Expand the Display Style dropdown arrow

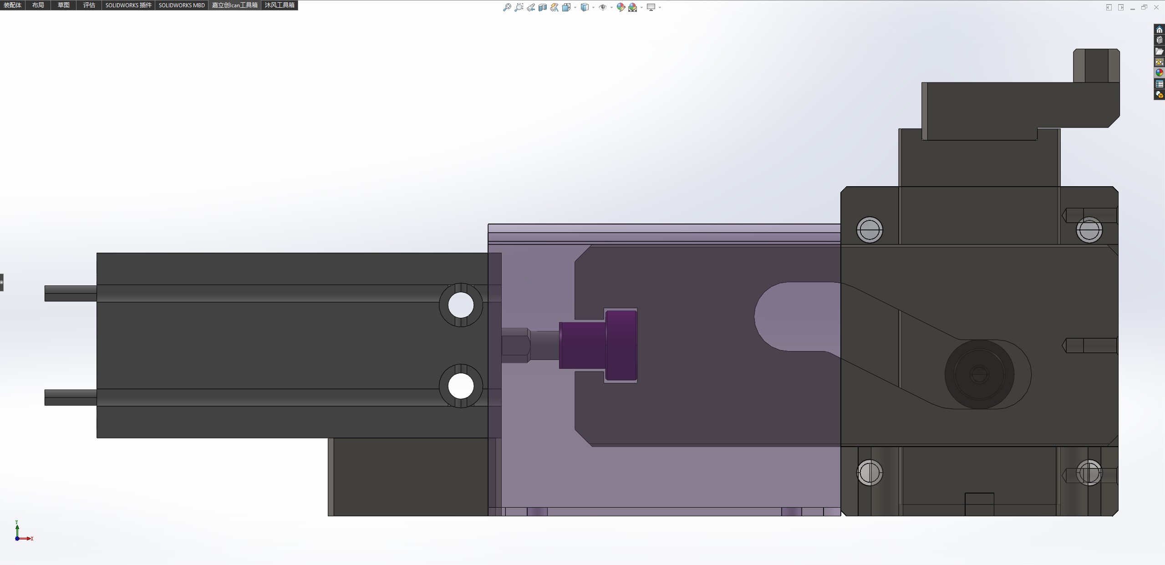click(593, 7)
